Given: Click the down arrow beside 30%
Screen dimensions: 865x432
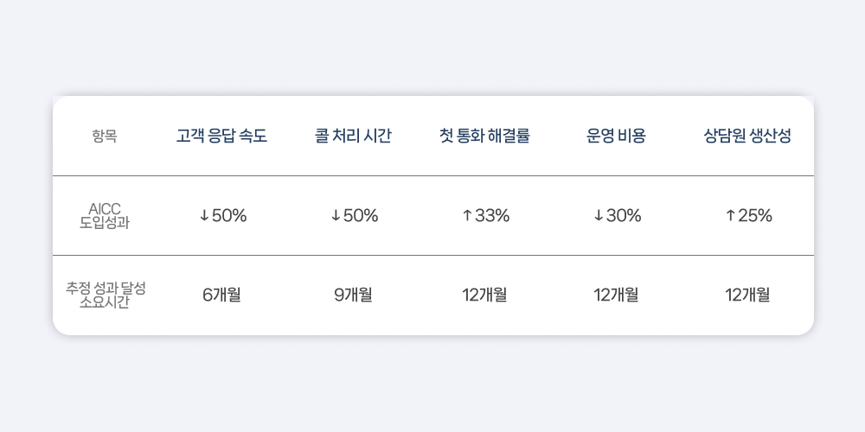Looking at the screenshot, I should pyautogui.click(x=599, y=216).
